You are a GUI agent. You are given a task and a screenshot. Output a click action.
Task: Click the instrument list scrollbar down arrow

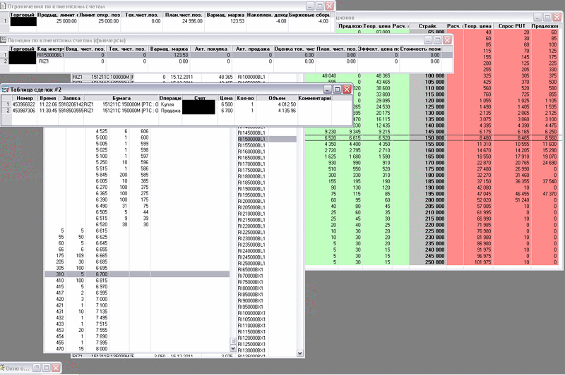pos(299,353)
